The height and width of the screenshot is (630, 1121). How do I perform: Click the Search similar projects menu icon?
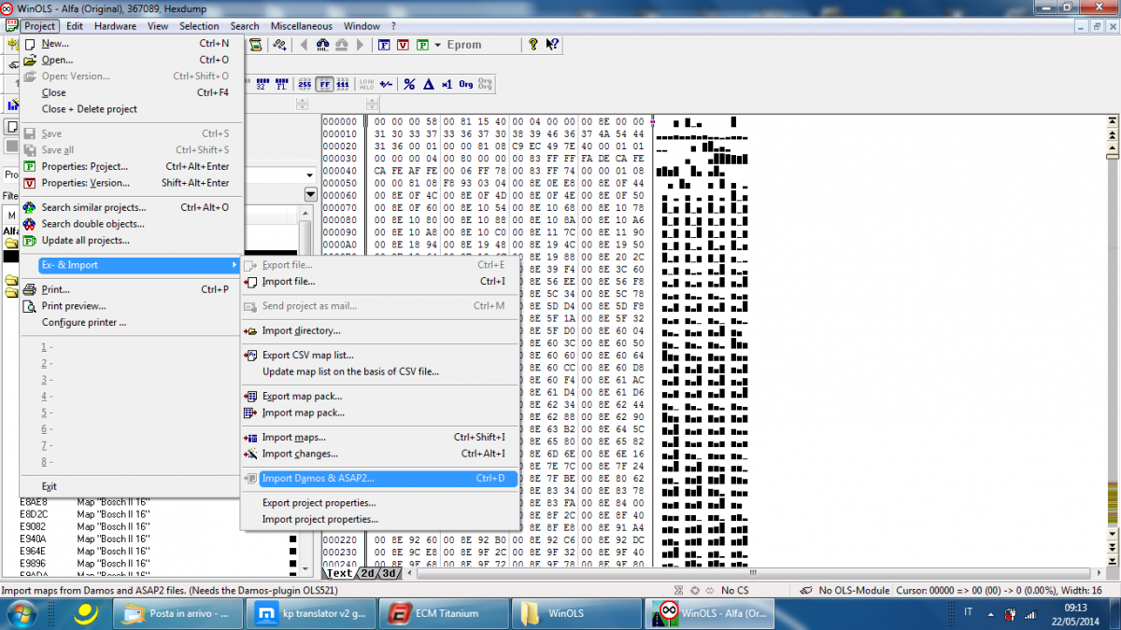pyautogui.click(x=30, y=207)
